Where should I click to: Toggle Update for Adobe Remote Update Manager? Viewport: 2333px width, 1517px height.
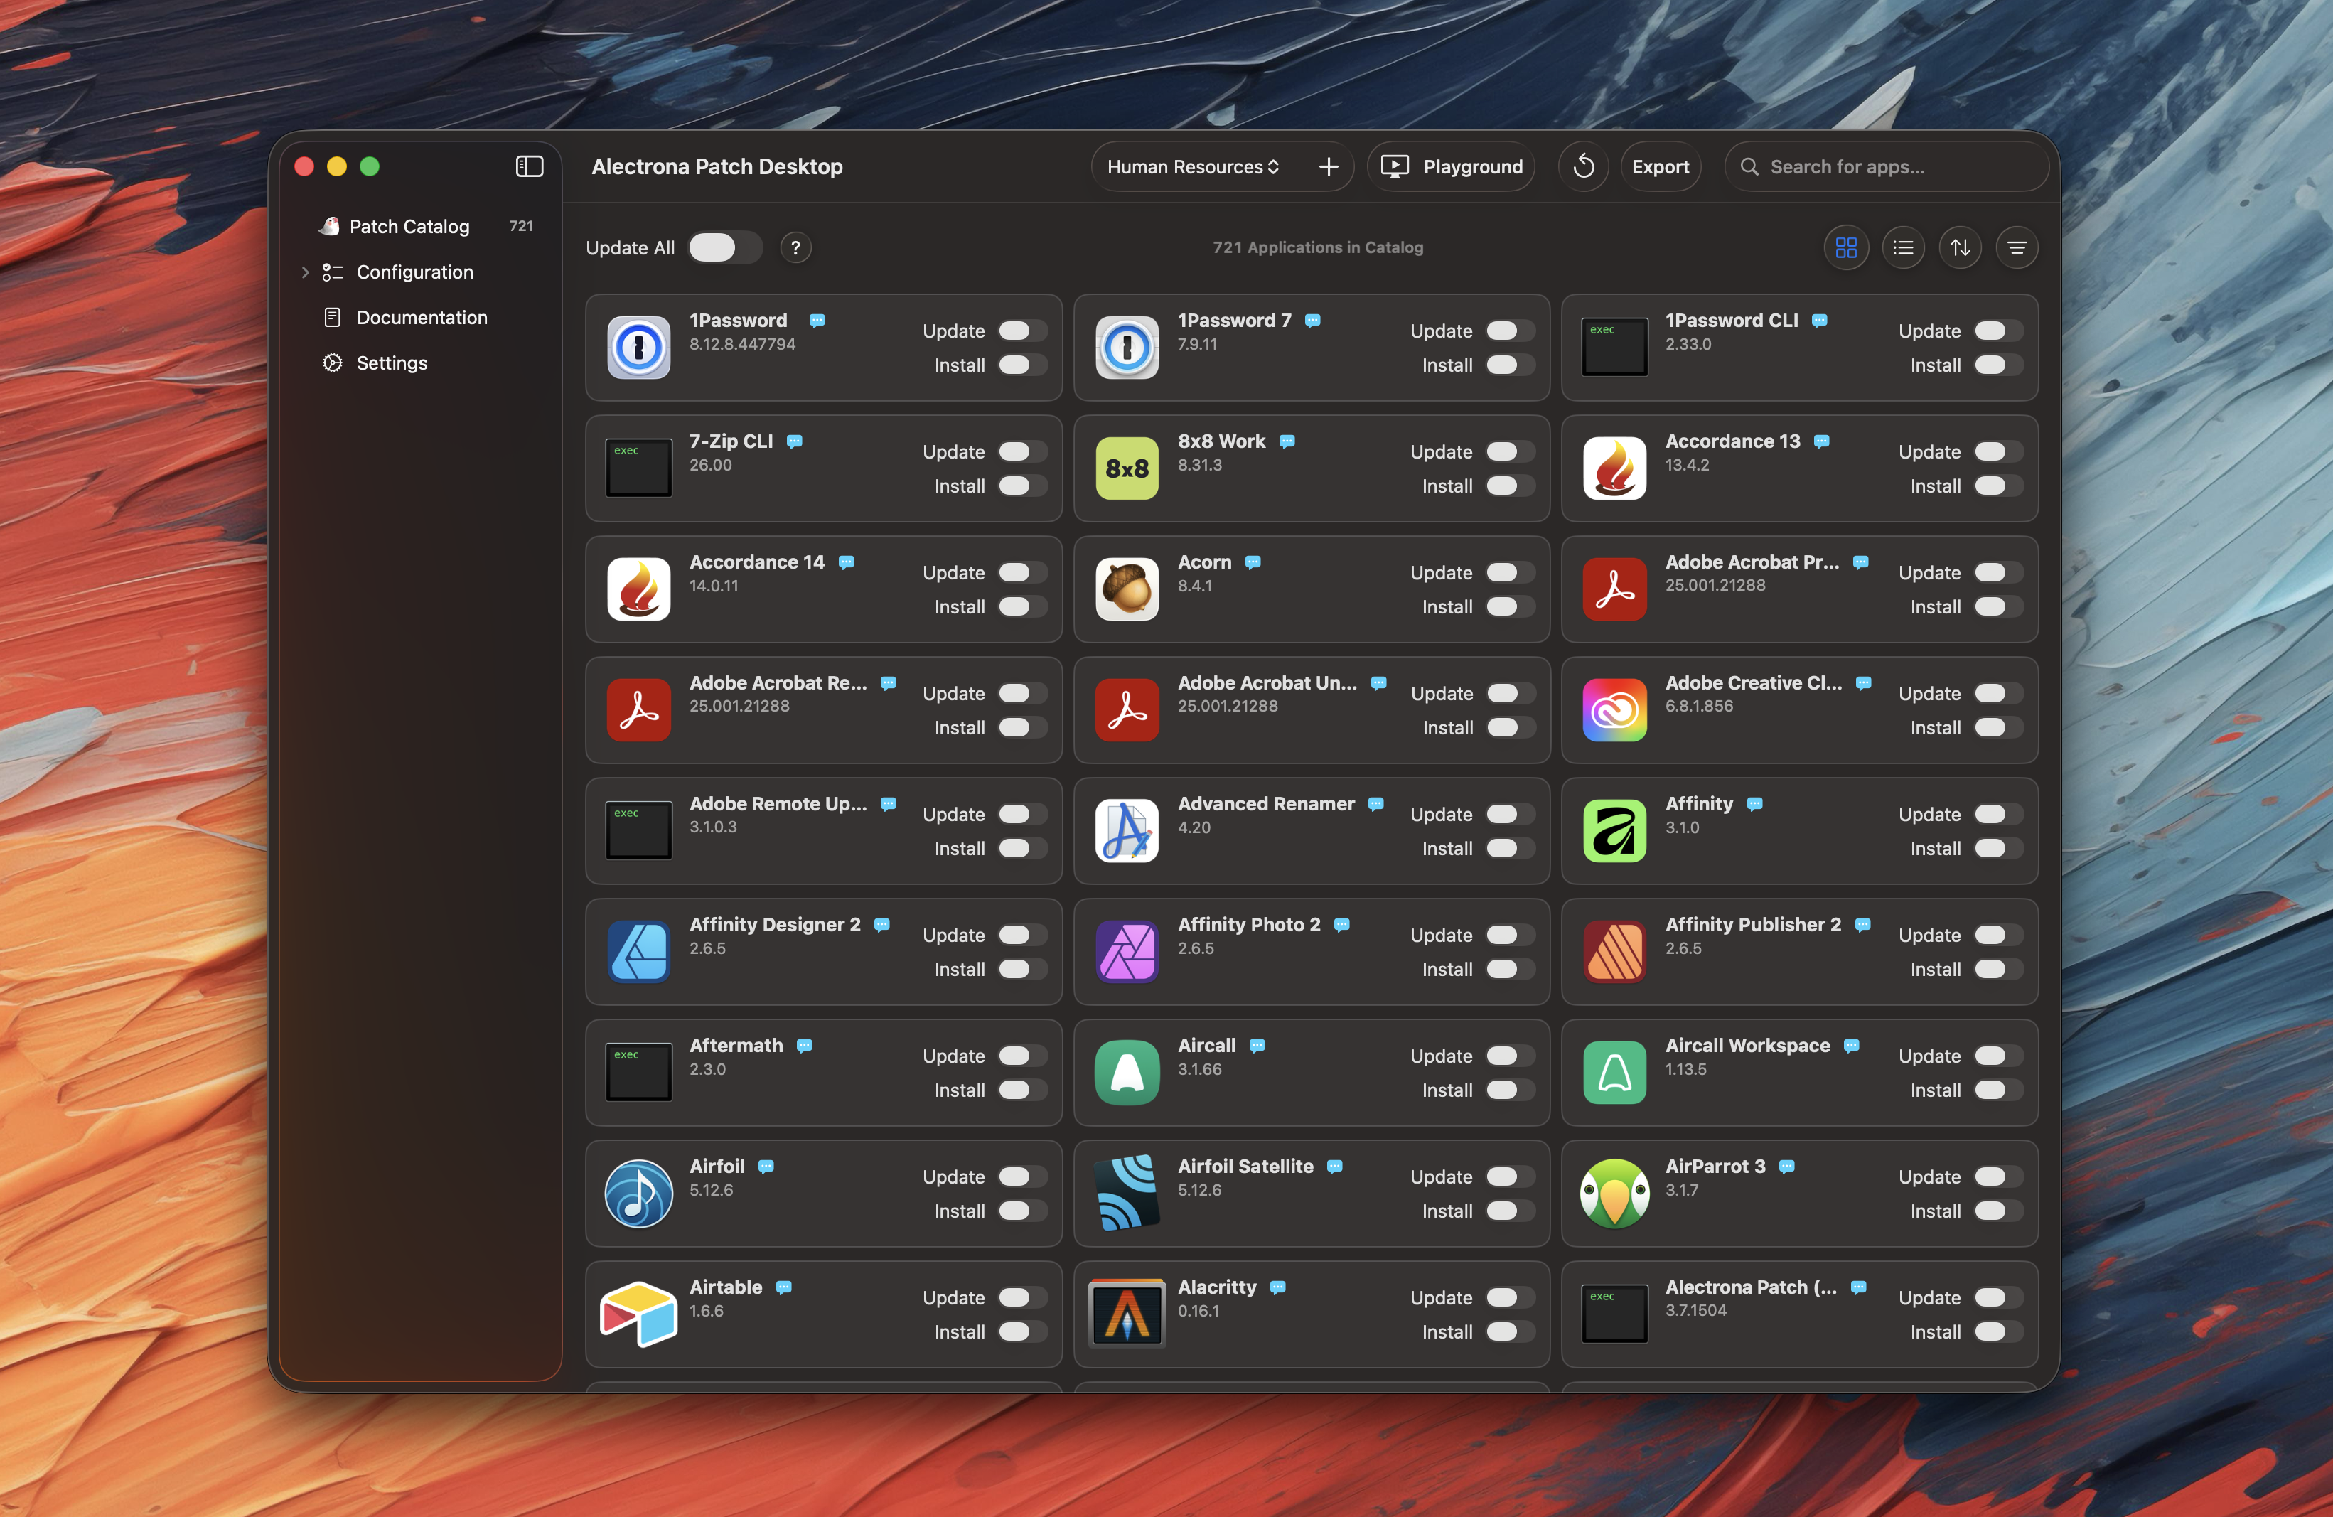point(1022,813)
